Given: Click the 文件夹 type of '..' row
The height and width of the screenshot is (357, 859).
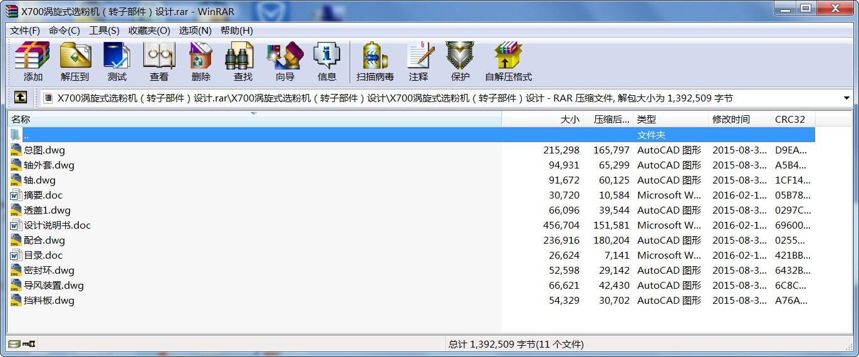Looking at the screenshot, I should click(x=651, y=135).
